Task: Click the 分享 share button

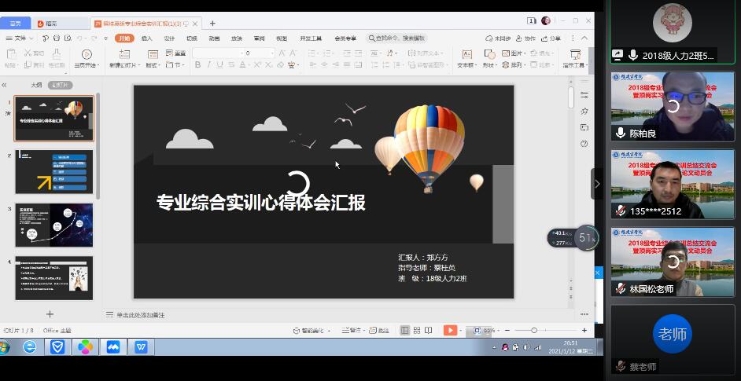Action: pyautogui.click(x=552, y=38)
